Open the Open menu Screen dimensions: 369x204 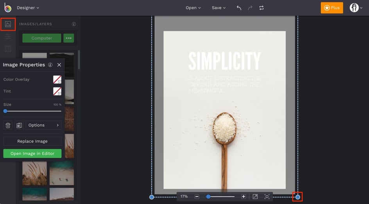193,8
